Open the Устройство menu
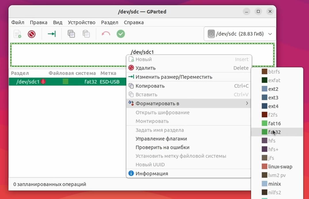309x199 pixels. (81, 22)
